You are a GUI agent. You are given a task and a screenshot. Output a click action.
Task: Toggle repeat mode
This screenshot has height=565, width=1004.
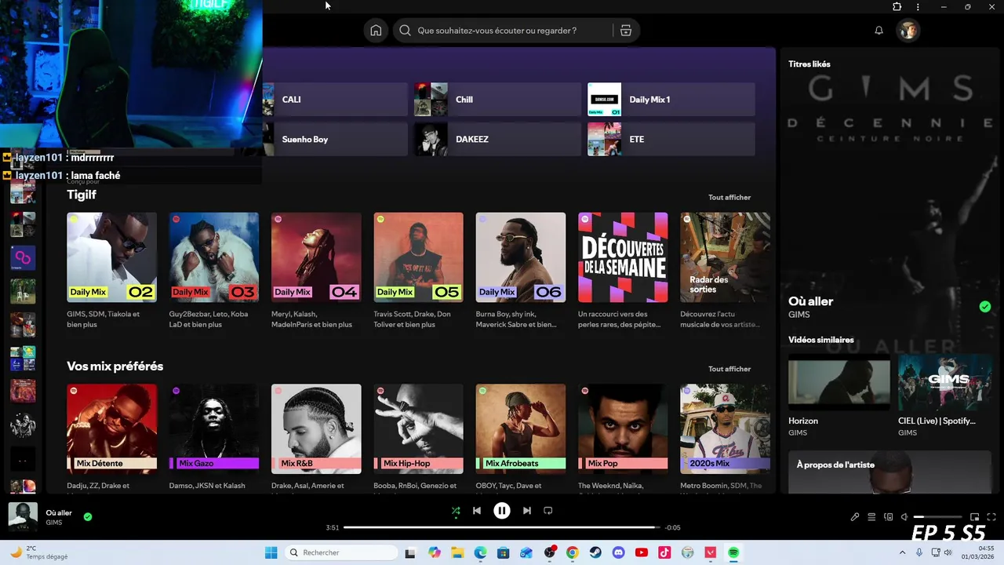pos(548,511)
